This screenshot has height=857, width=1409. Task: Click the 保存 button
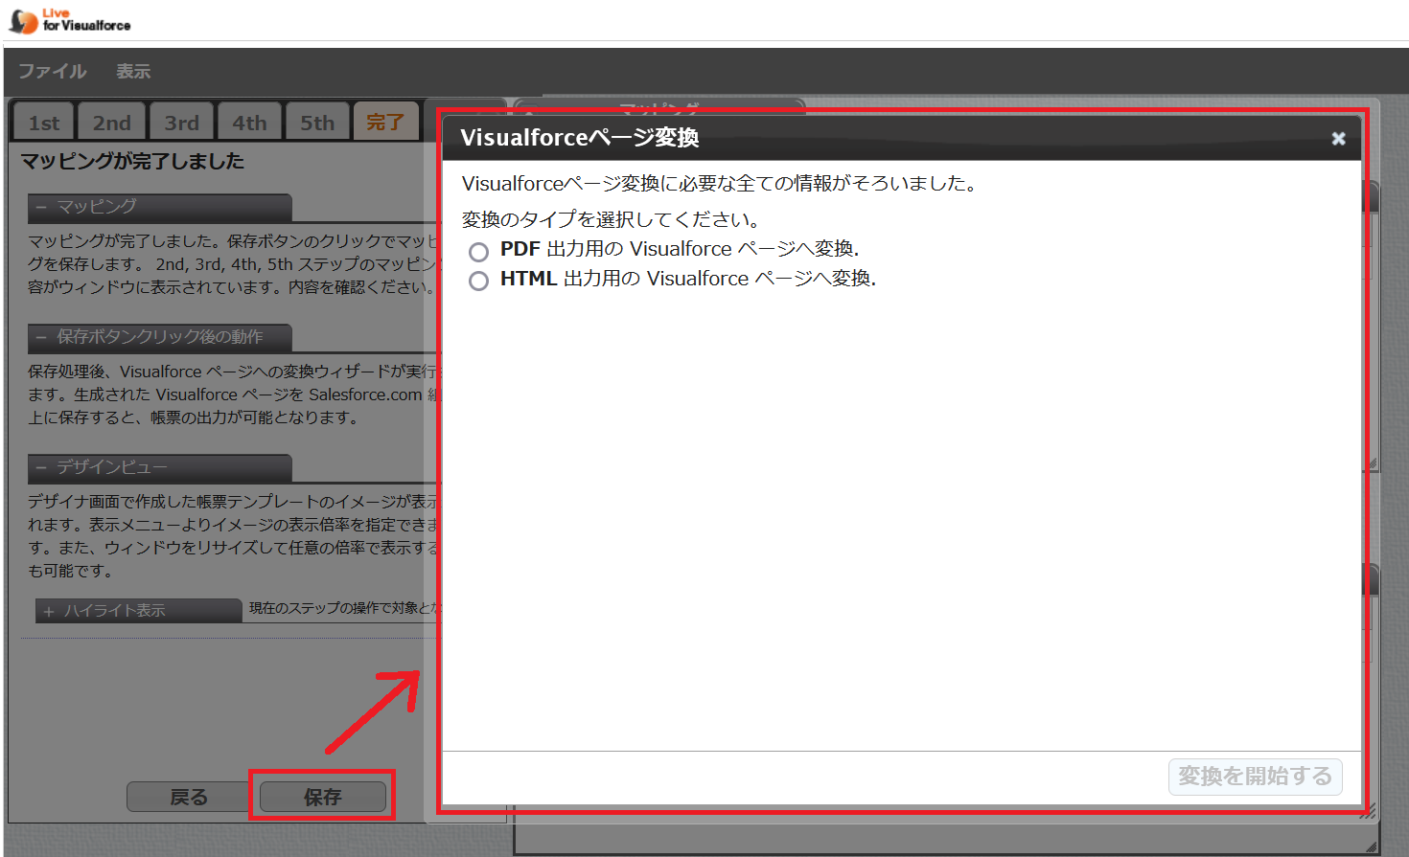click(323, 797)
